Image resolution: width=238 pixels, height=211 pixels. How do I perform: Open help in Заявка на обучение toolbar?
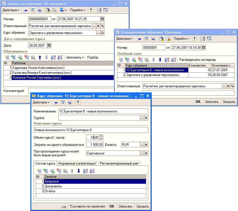91,10
